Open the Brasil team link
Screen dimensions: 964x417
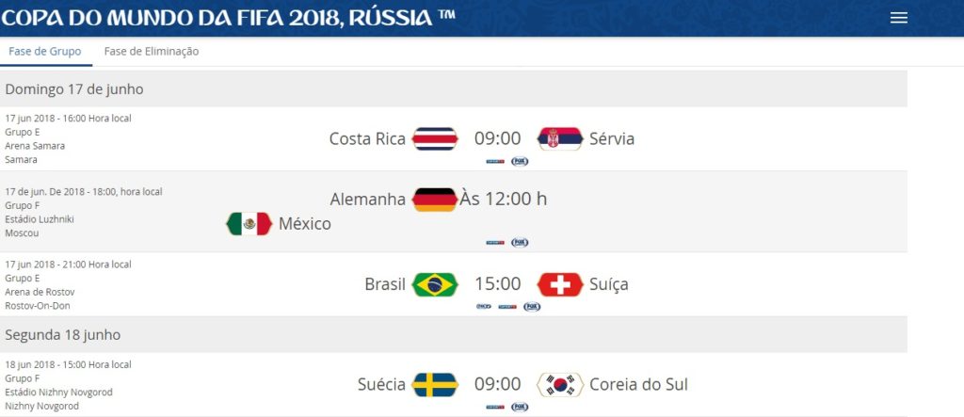pyautogui.click(x=385, y=284)
